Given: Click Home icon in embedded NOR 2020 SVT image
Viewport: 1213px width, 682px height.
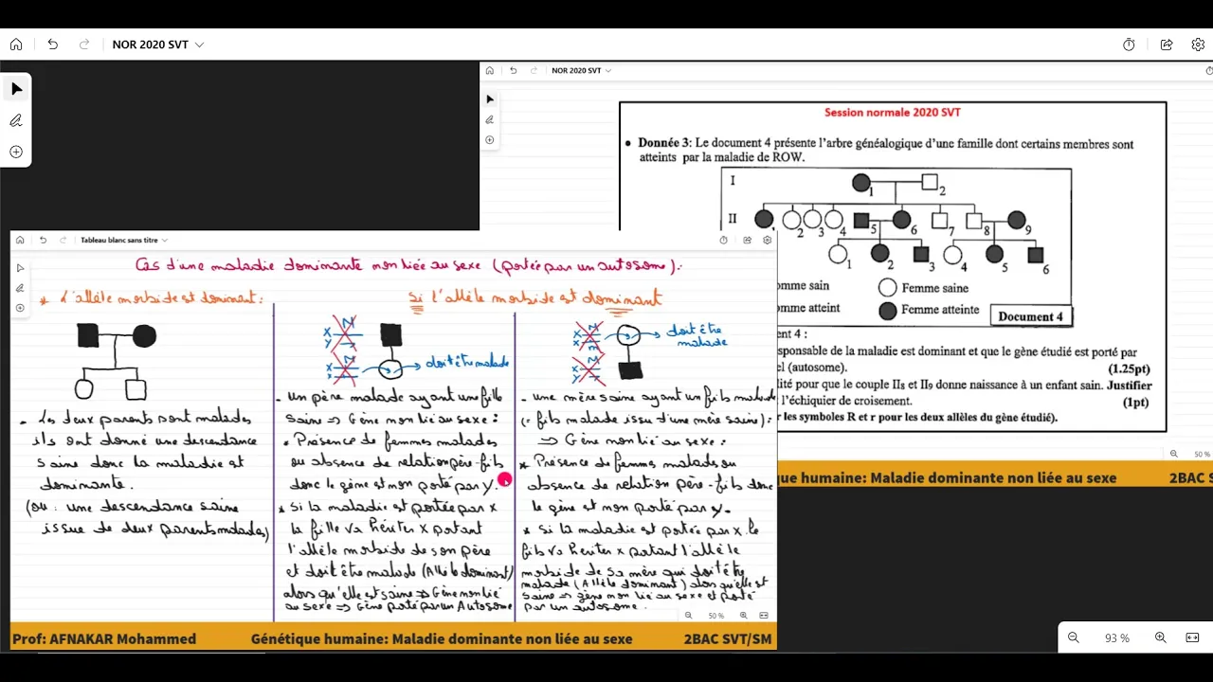Looking at the screenshot, I should pos(489,70).
